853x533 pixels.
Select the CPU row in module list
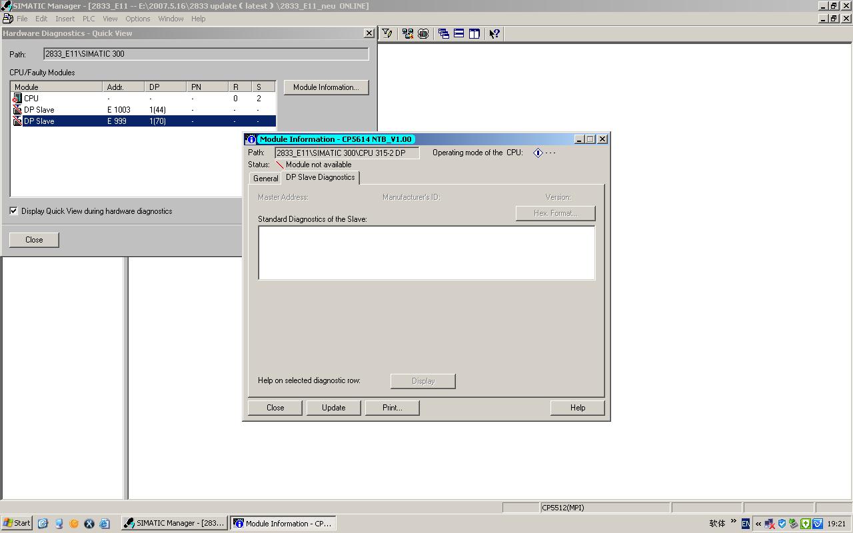pyautogui.click(x=31, y=99)
